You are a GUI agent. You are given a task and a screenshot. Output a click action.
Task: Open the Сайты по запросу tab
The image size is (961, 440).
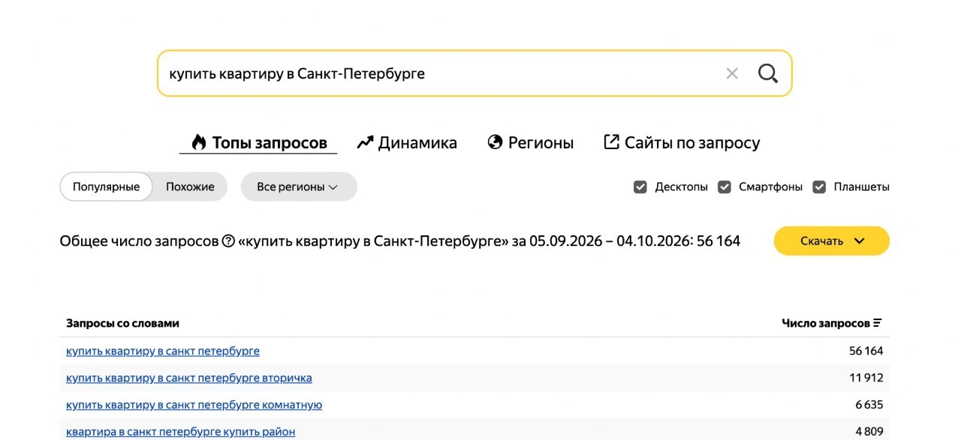click(682, 142)
